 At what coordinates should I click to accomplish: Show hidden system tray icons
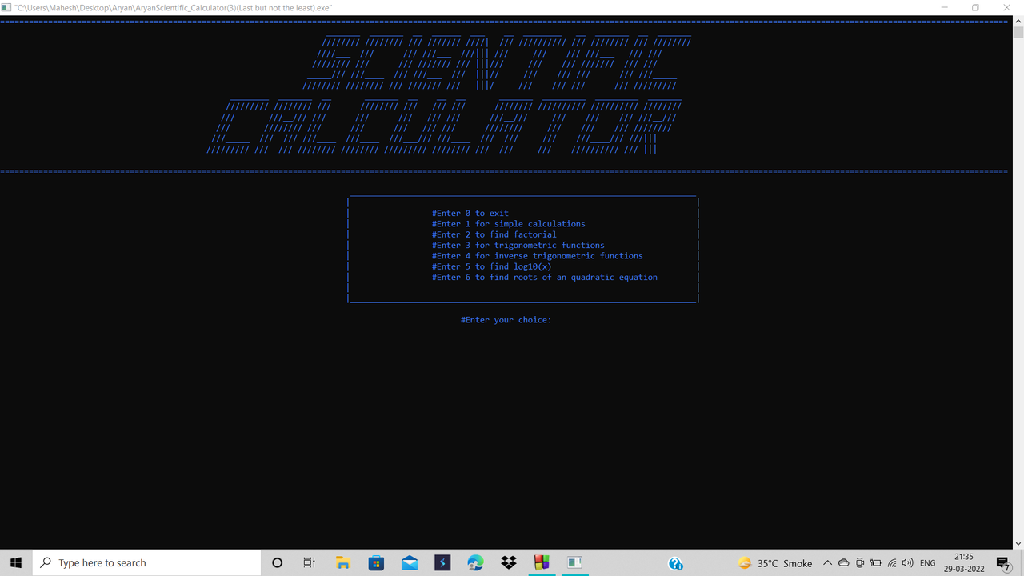coord(827,563)
